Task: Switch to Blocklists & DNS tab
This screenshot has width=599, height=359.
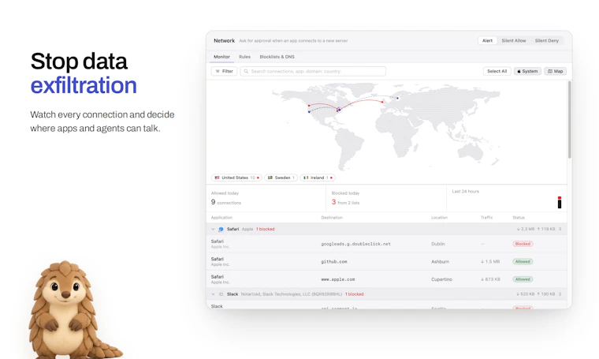Action: (x=277, y=57)
